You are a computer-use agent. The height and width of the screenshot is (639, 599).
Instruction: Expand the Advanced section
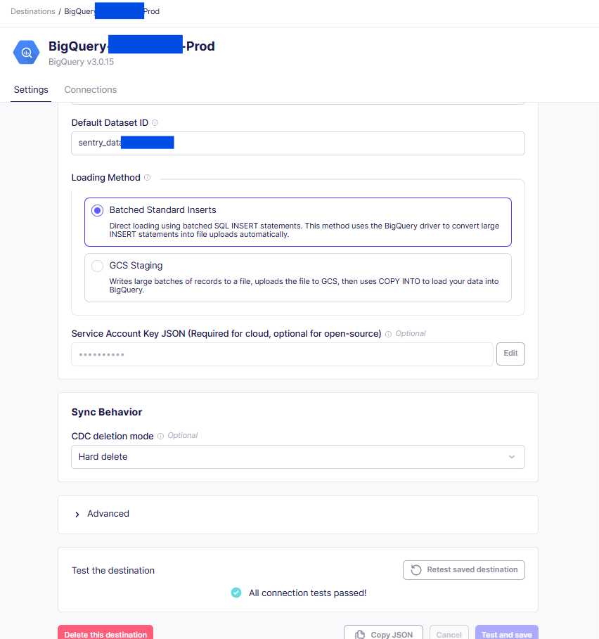pos(103,514)
